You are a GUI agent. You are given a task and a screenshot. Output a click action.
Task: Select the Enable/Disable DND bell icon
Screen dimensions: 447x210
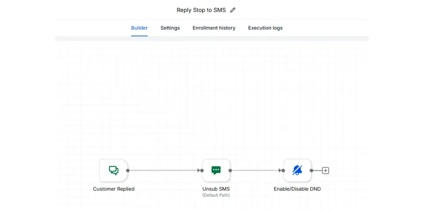pyautogui.click(x=297, y=171)
